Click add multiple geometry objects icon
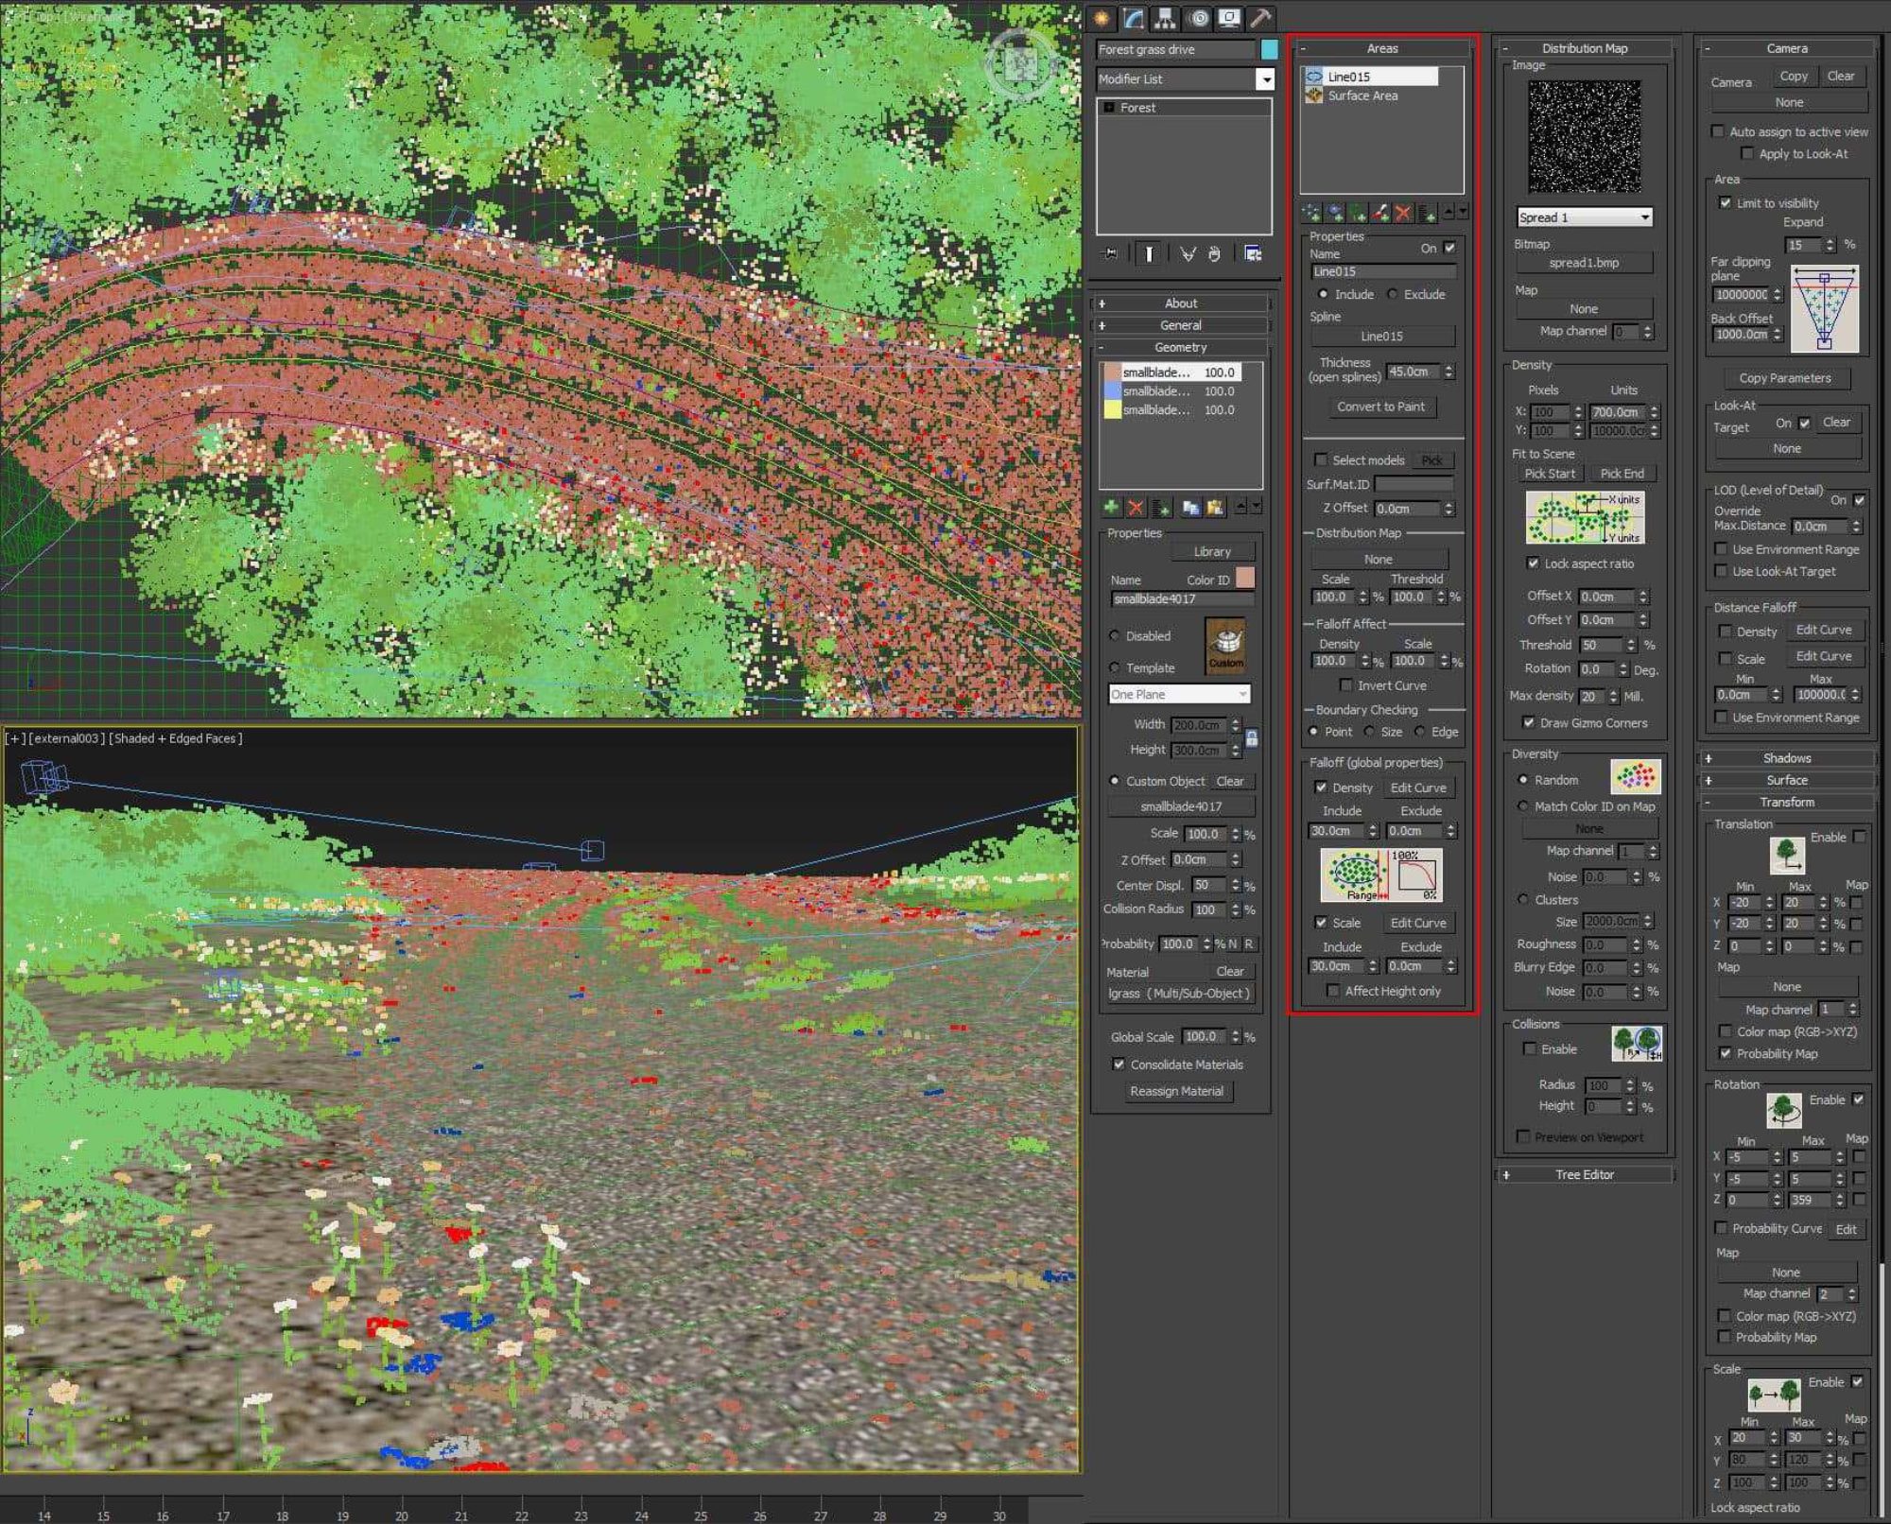Image resolution: width=1891 pixels, height=1524 pixels. (x=1162, y=508)
